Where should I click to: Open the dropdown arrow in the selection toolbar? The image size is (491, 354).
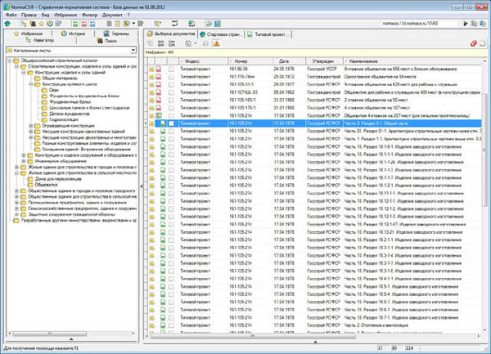[x=195, y=44]
